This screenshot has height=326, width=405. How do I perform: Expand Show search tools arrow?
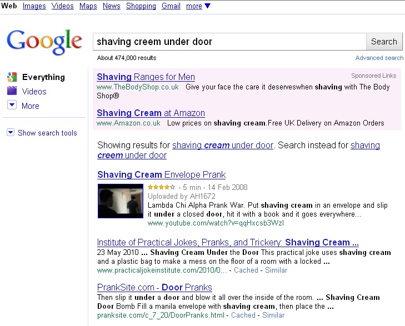pyautogui.click(x=11, y=132)
